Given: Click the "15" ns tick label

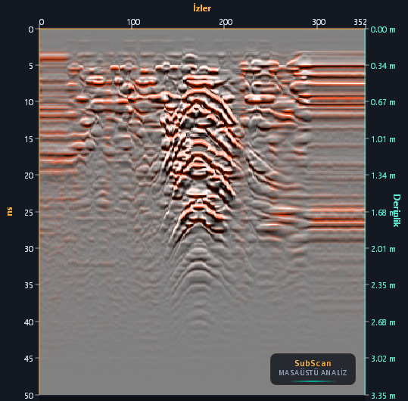Looking at the screenshot, I should (x=29, y=139).
